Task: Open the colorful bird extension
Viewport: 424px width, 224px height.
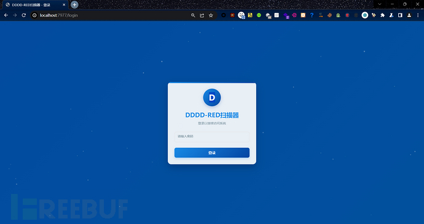Action: pos(374,15)
